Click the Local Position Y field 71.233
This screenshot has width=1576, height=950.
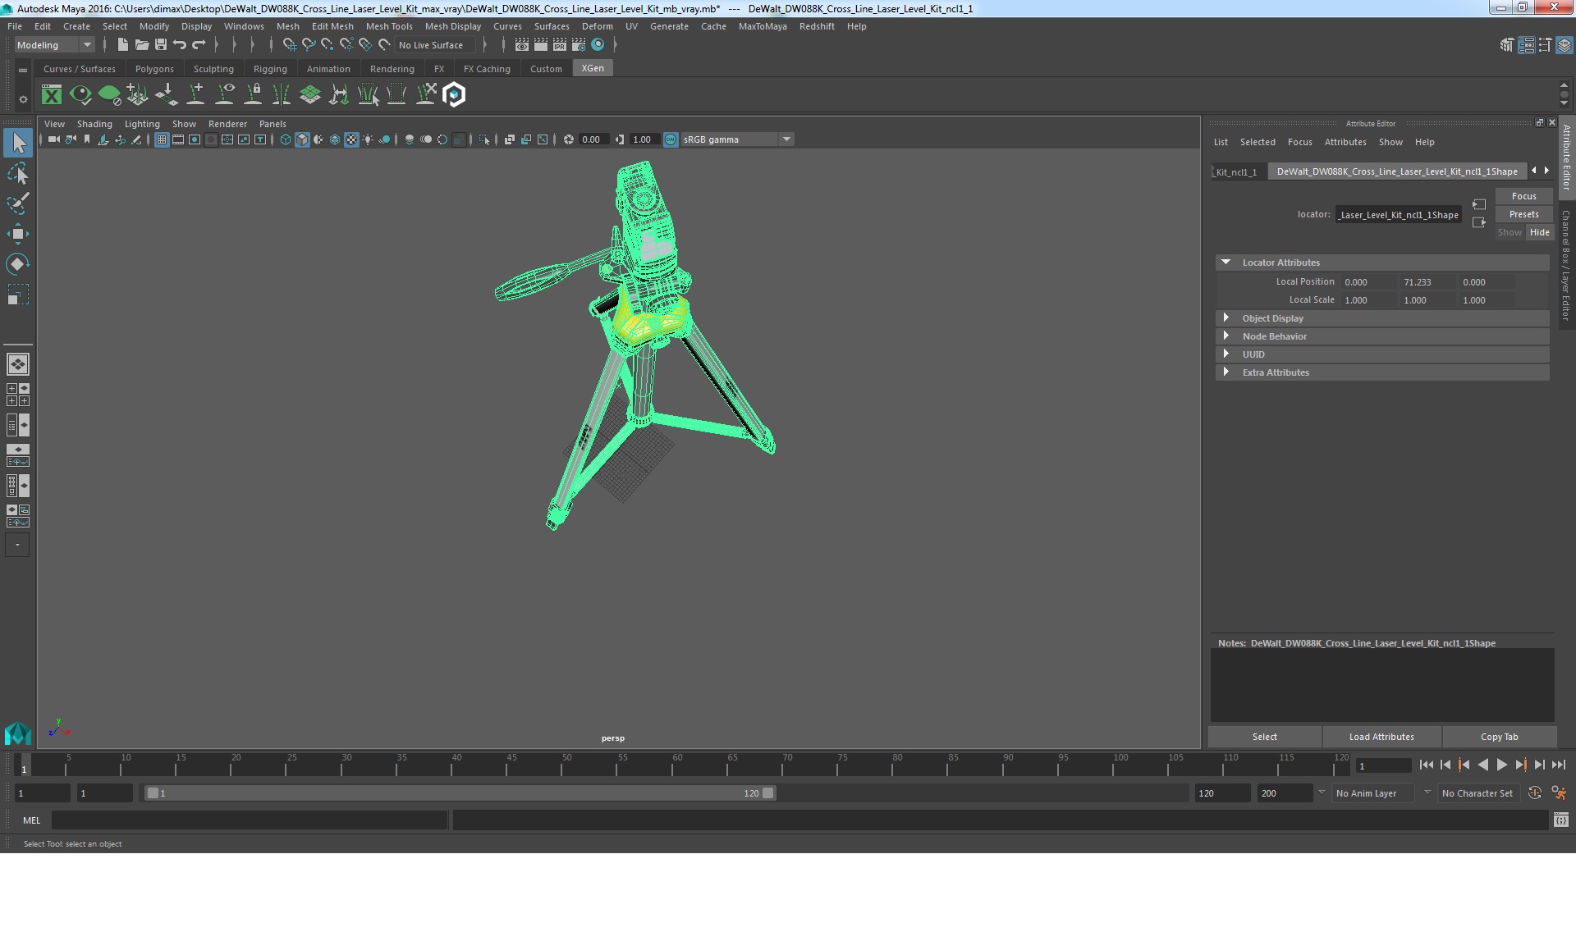[1427, 282]
